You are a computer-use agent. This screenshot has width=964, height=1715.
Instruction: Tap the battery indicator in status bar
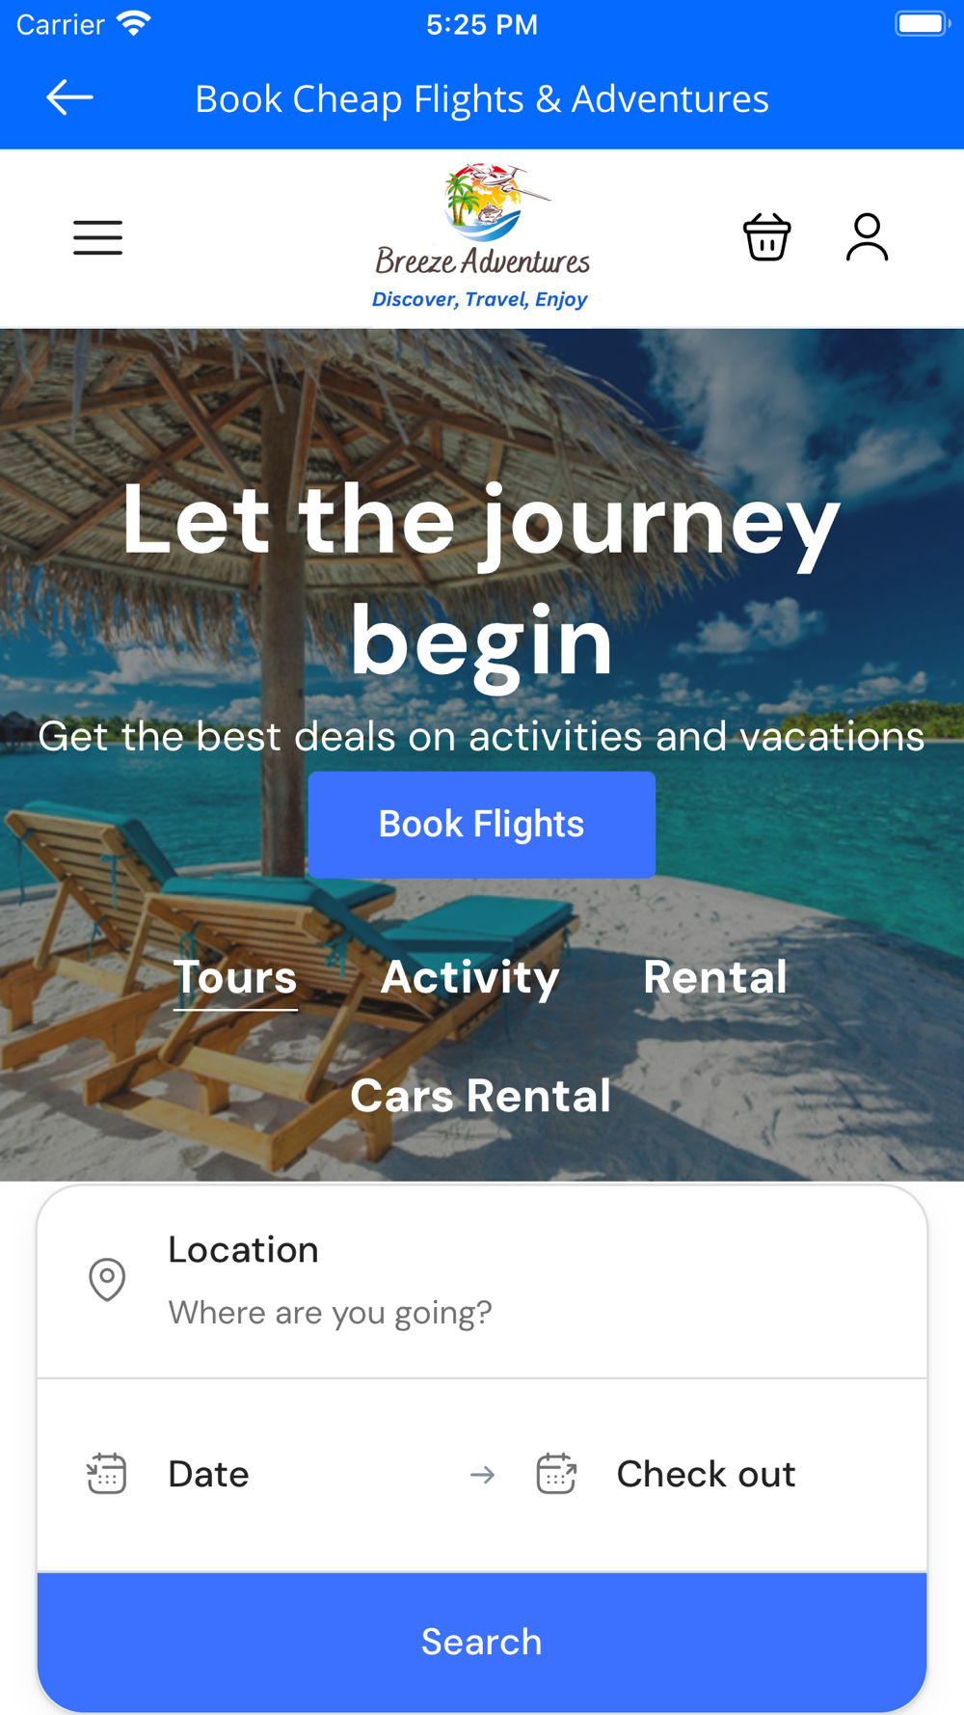pyautogui.click(x=923, y=23)
